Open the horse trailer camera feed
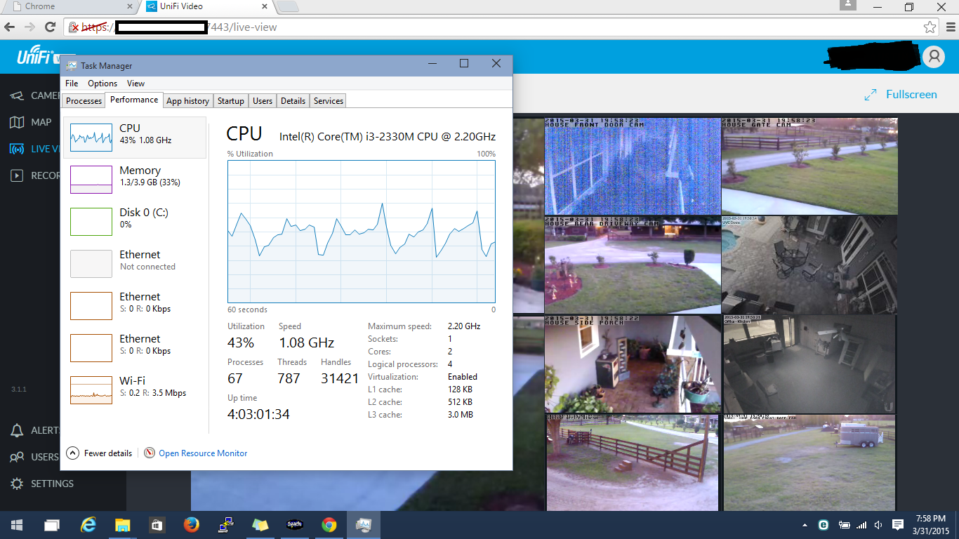The image size is (959, 539). [x=809, y=463]
